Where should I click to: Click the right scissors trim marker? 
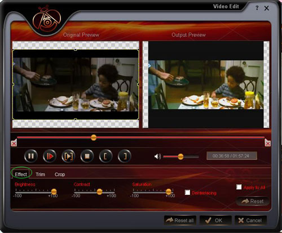pos(267,144)
